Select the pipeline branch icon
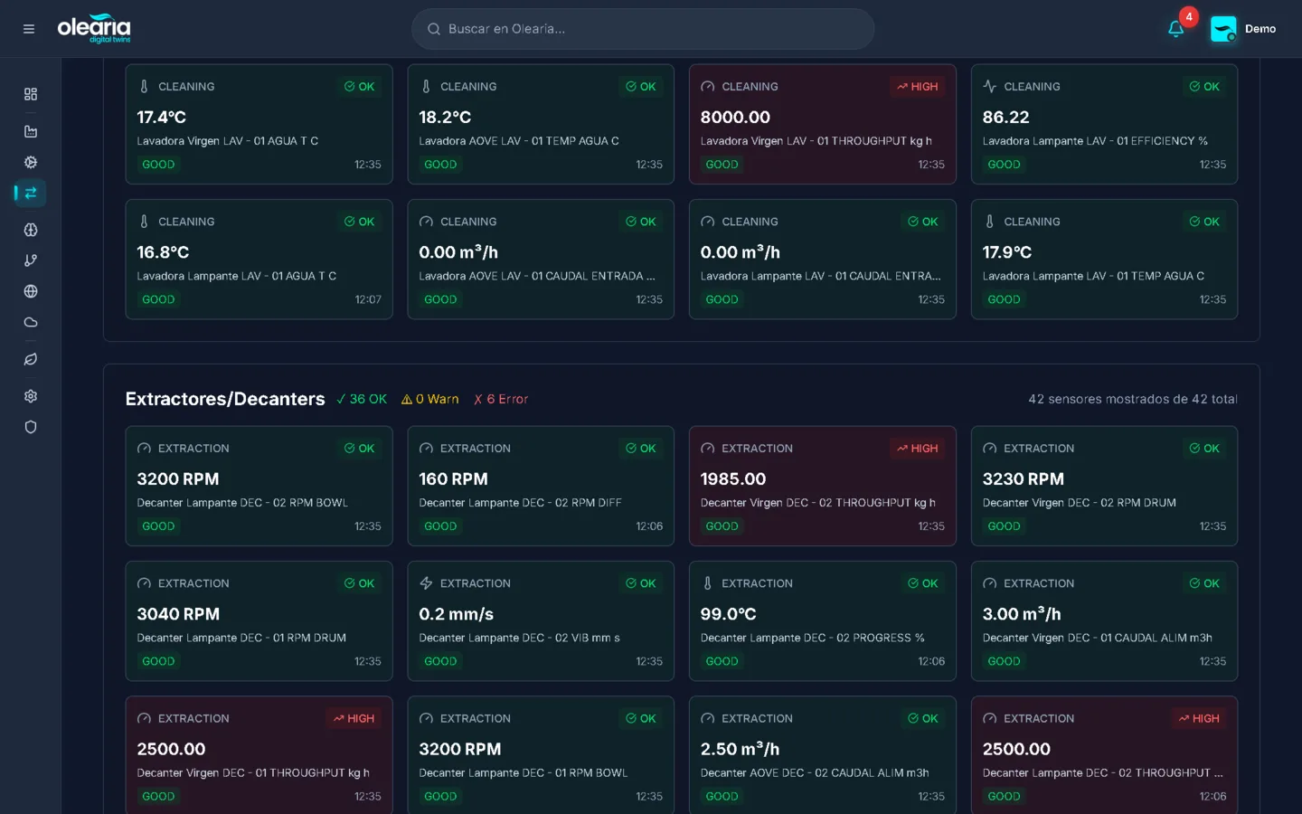 (30, 260)
